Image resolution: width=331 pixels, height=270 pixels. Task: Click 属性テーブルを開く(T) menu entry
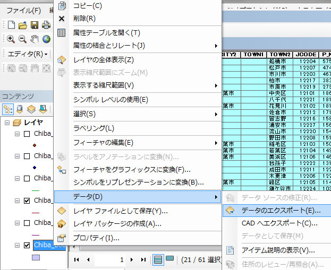click(x=106, y=32)
